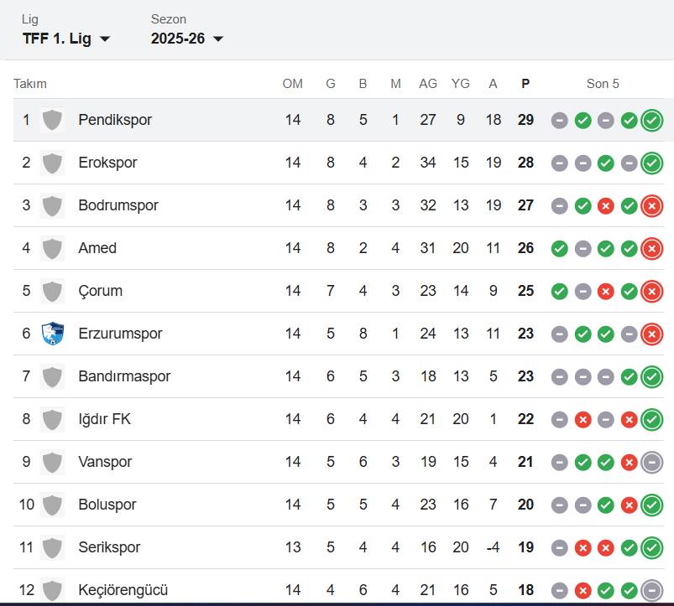Click the P points column header

coord(525,84)
